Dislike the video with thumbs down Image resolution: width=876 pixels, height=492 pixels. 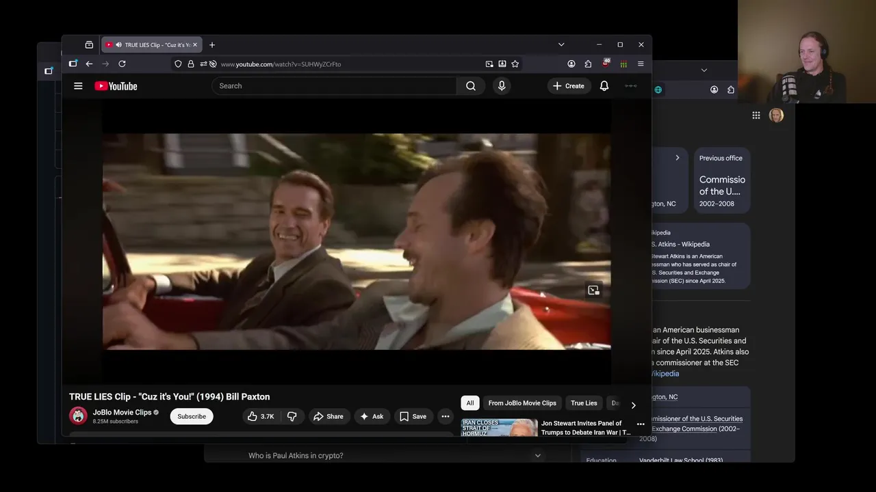[x=292, y=416]
